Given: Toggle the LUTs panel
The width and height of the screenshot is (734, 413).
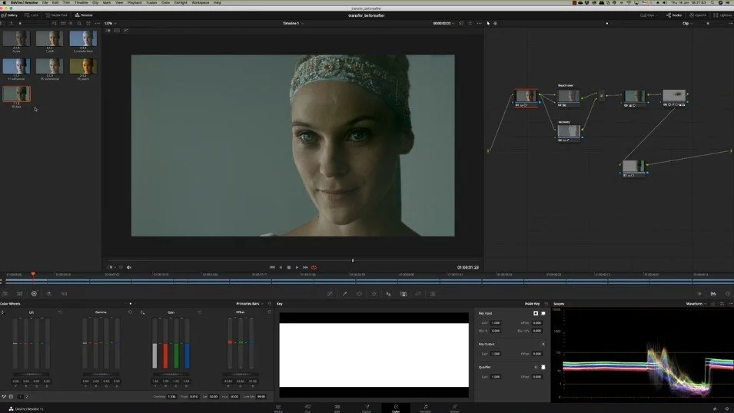Looking at the screenshot, I should point(32,15).
